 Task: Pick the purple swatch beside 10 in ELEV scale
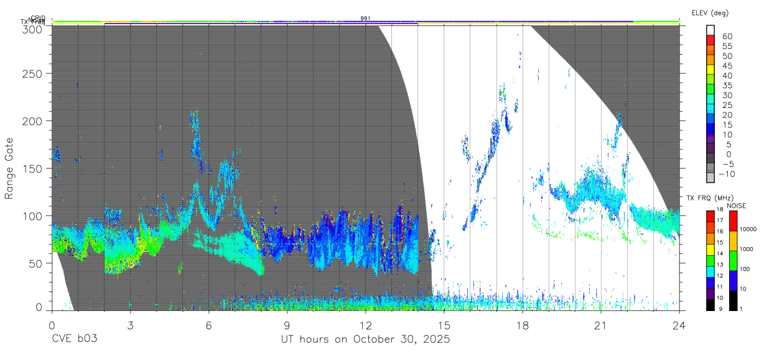[x=710, y=139]
